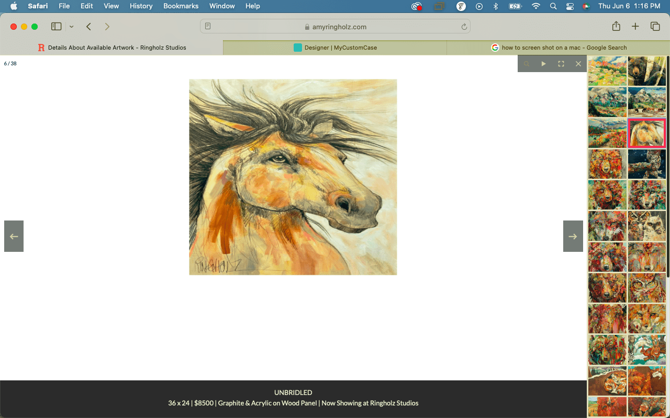The image size is (670, 418).
Task: Open the Window menu
Action: 222,6
